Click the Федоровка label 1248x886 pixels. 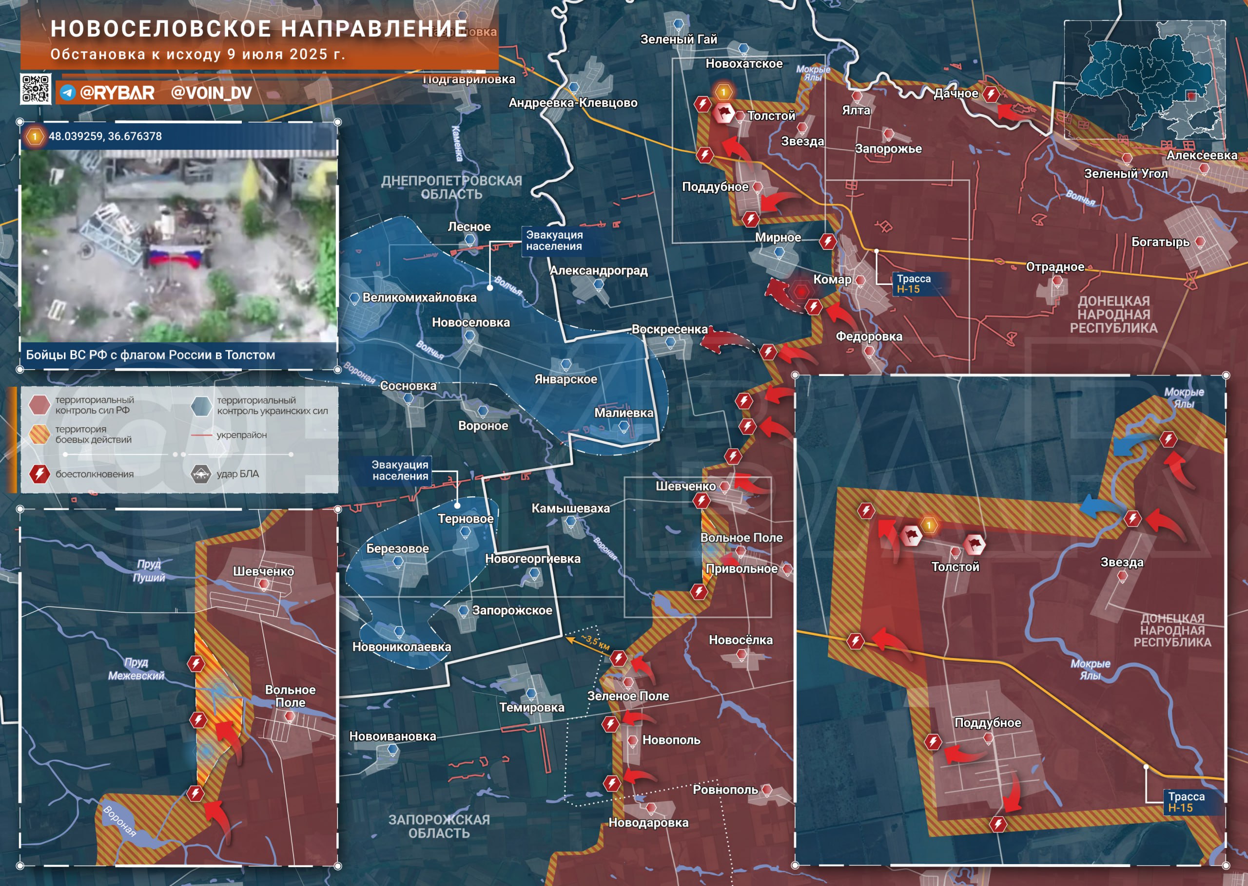[869, 337]
